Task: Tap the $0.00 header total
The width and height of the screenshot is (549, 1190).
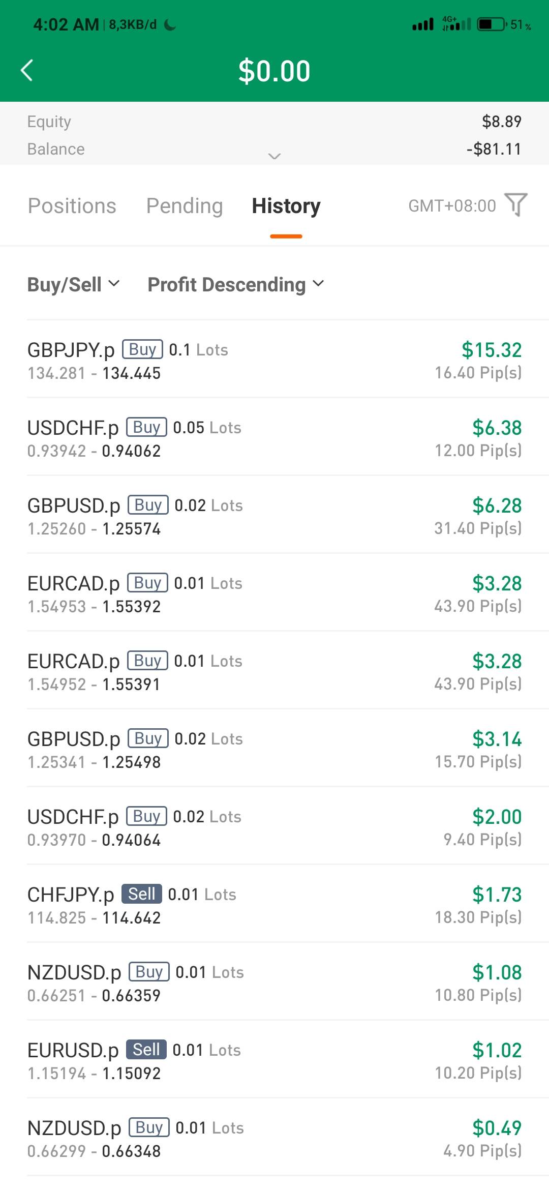Action: coord(274,71)
